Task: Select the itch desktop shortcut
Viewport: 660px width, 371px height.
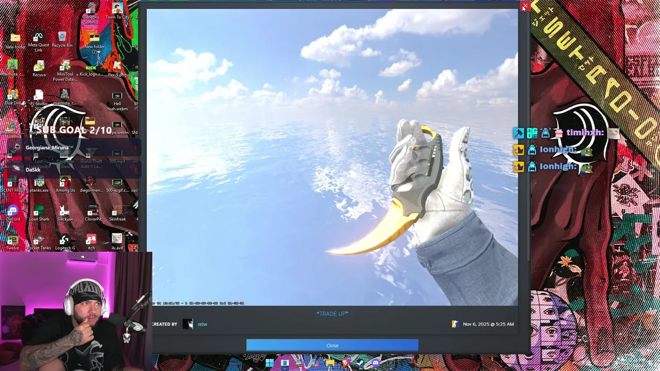Action: [91, 242]
